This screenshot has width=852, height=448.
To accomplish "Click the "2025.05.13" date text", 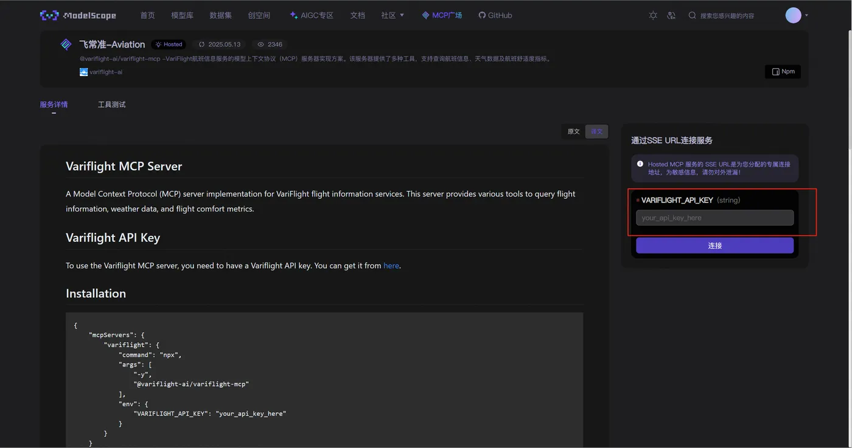I will [x=225, y=44].
